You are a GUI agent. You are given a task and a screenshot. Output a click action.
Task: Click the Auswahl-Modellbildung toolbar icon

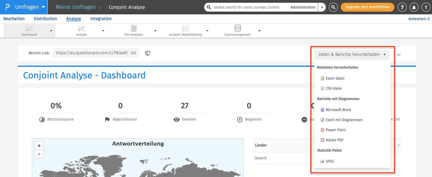[186, 28]
